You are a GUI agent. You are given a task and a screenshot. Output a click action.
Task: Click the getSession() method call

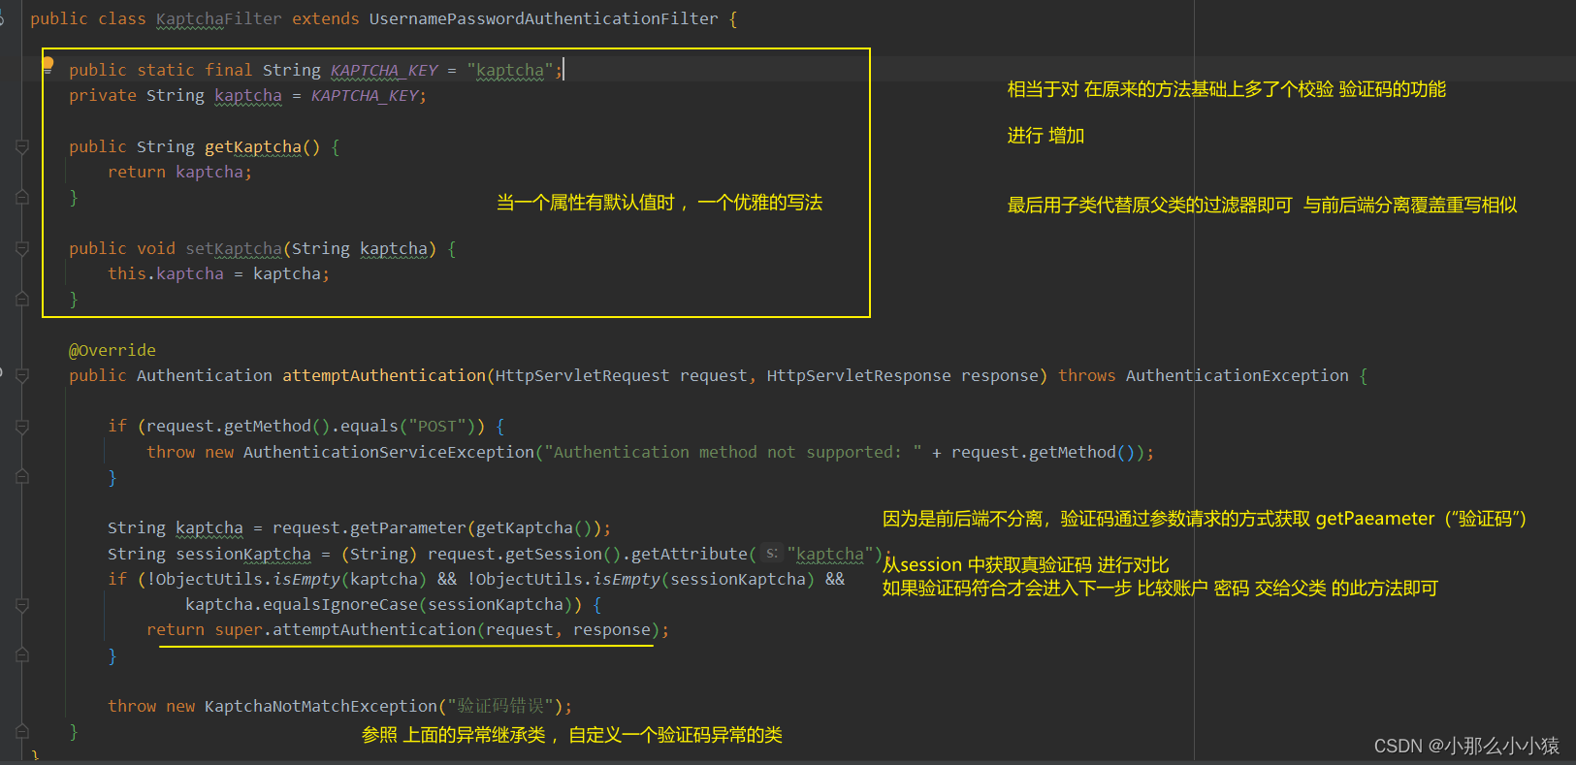click(563, 554)
